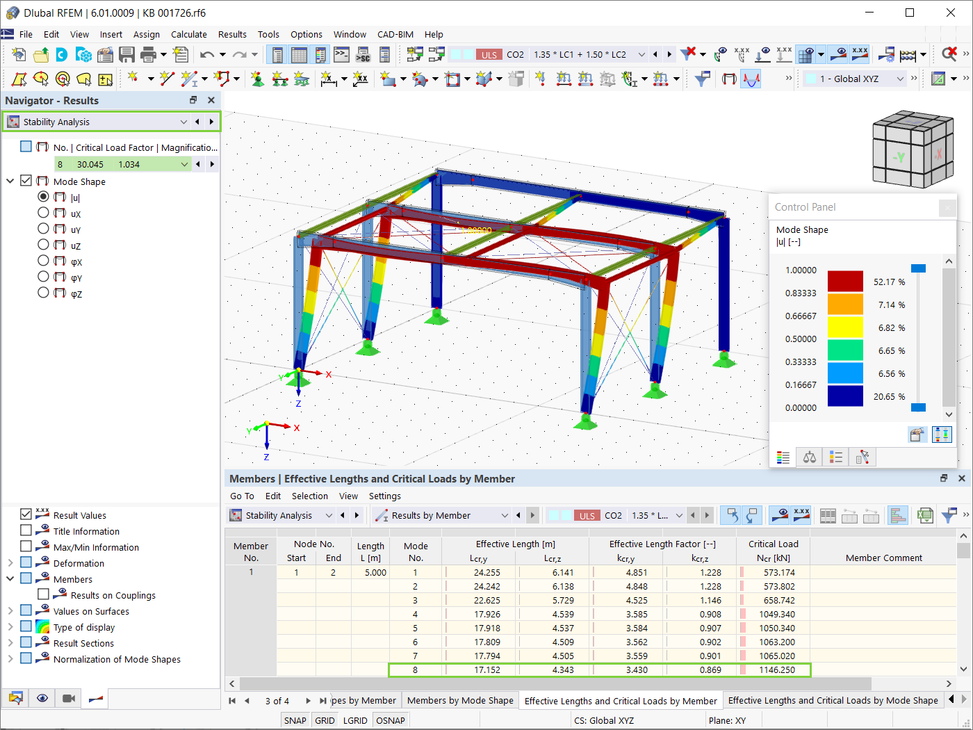Expand the Type of display node

pyautogui.click(x=10, y=626)
